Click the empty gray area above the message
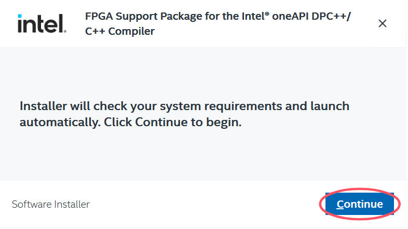The width and height of the screenshot is (408, 229). [203, 73]
